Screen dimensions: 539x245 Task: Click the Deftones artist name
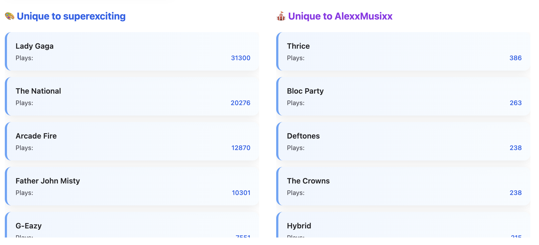coord(303,136)
